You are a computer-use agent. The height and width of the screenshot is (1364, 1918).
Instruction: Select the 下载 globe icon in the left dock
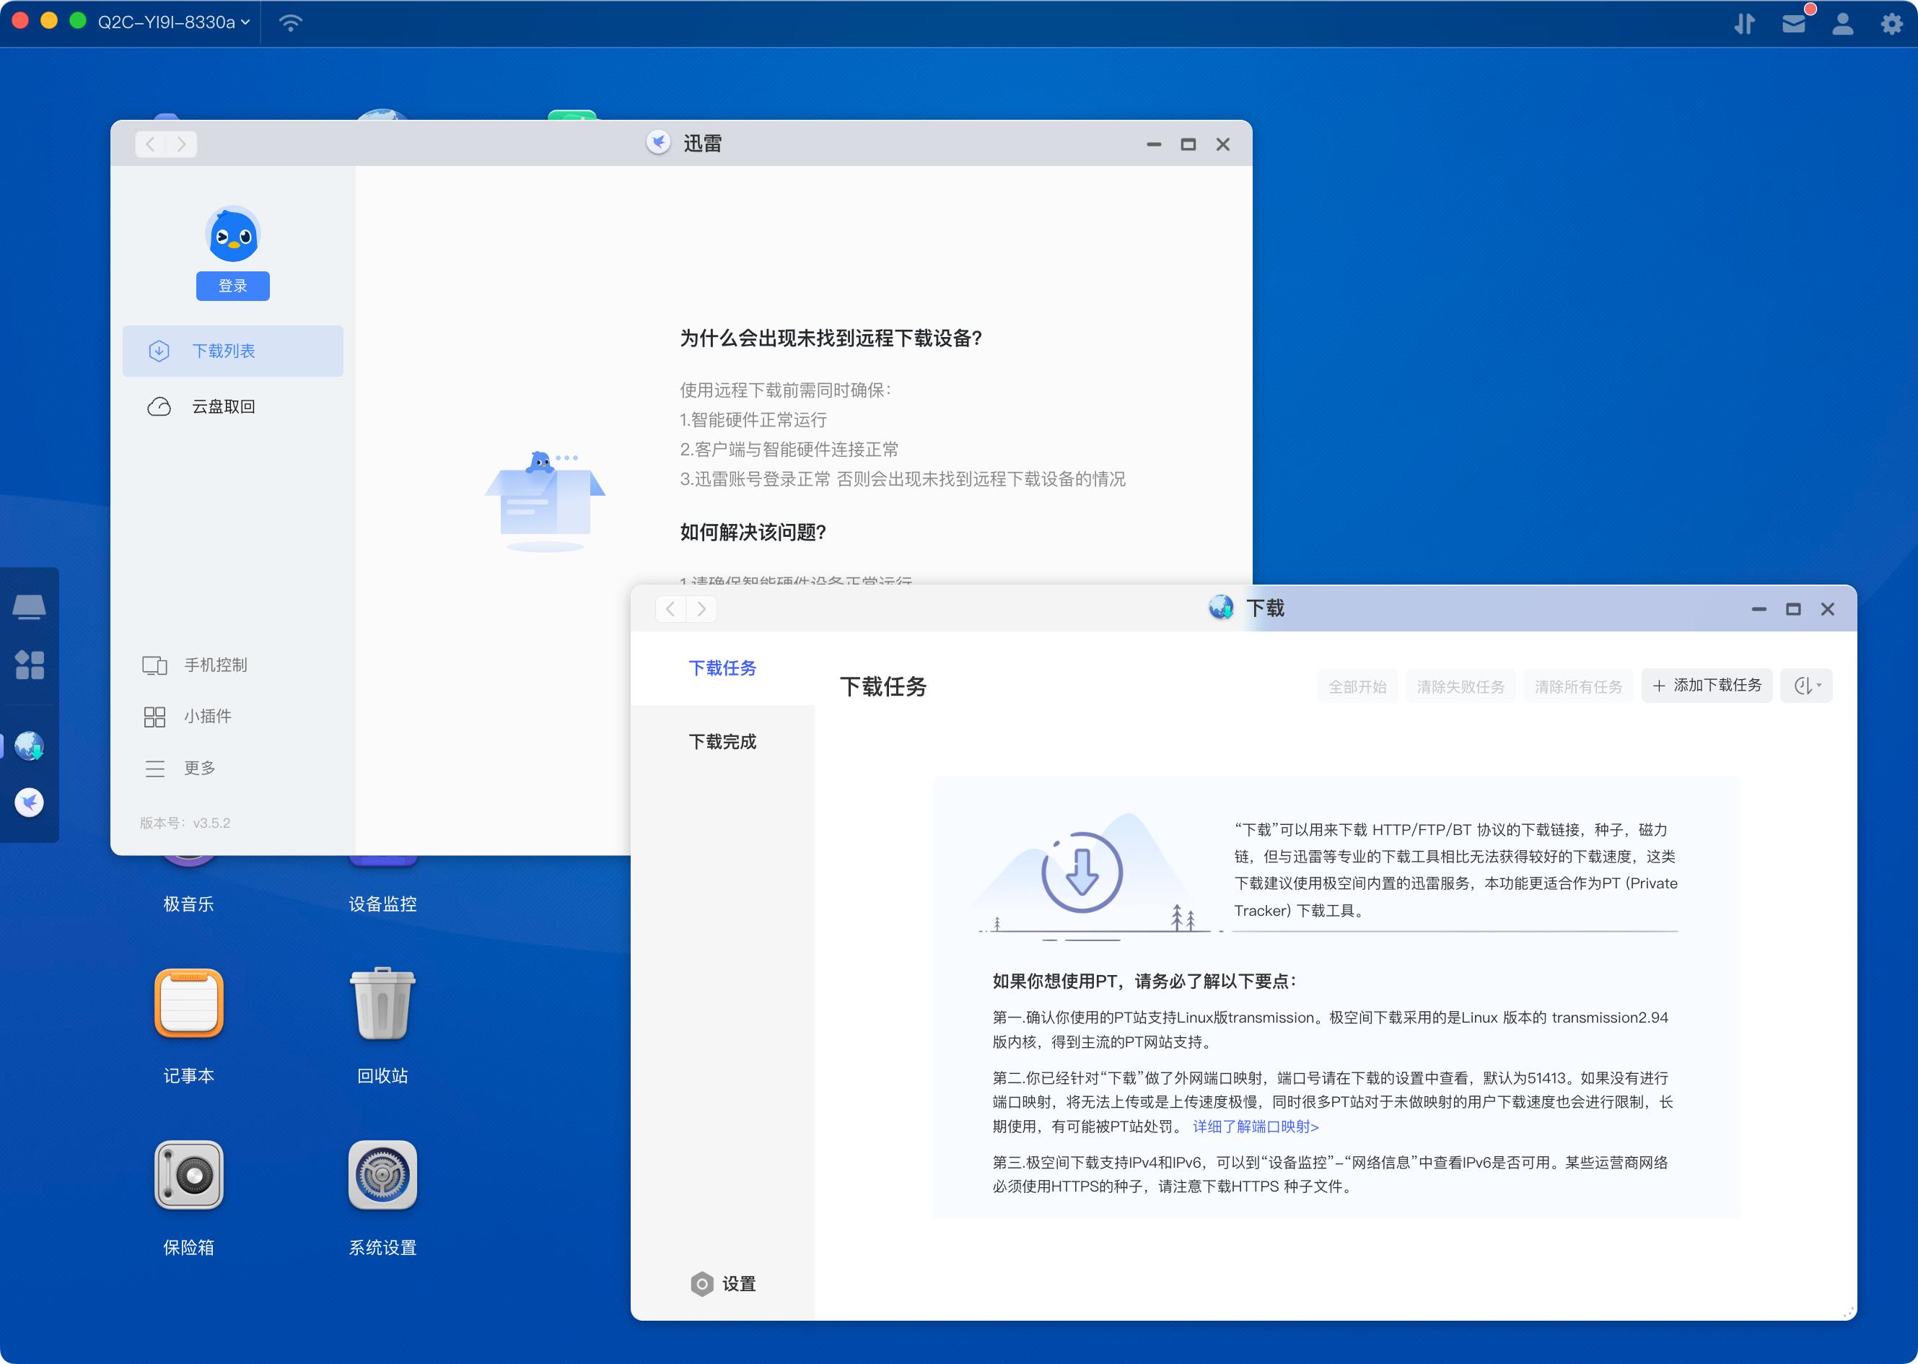pos(30,746)
